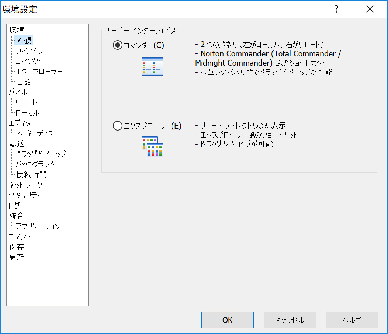
Task: Select the コマンダー(C) radio button
Action: click(x=117, y=45)
